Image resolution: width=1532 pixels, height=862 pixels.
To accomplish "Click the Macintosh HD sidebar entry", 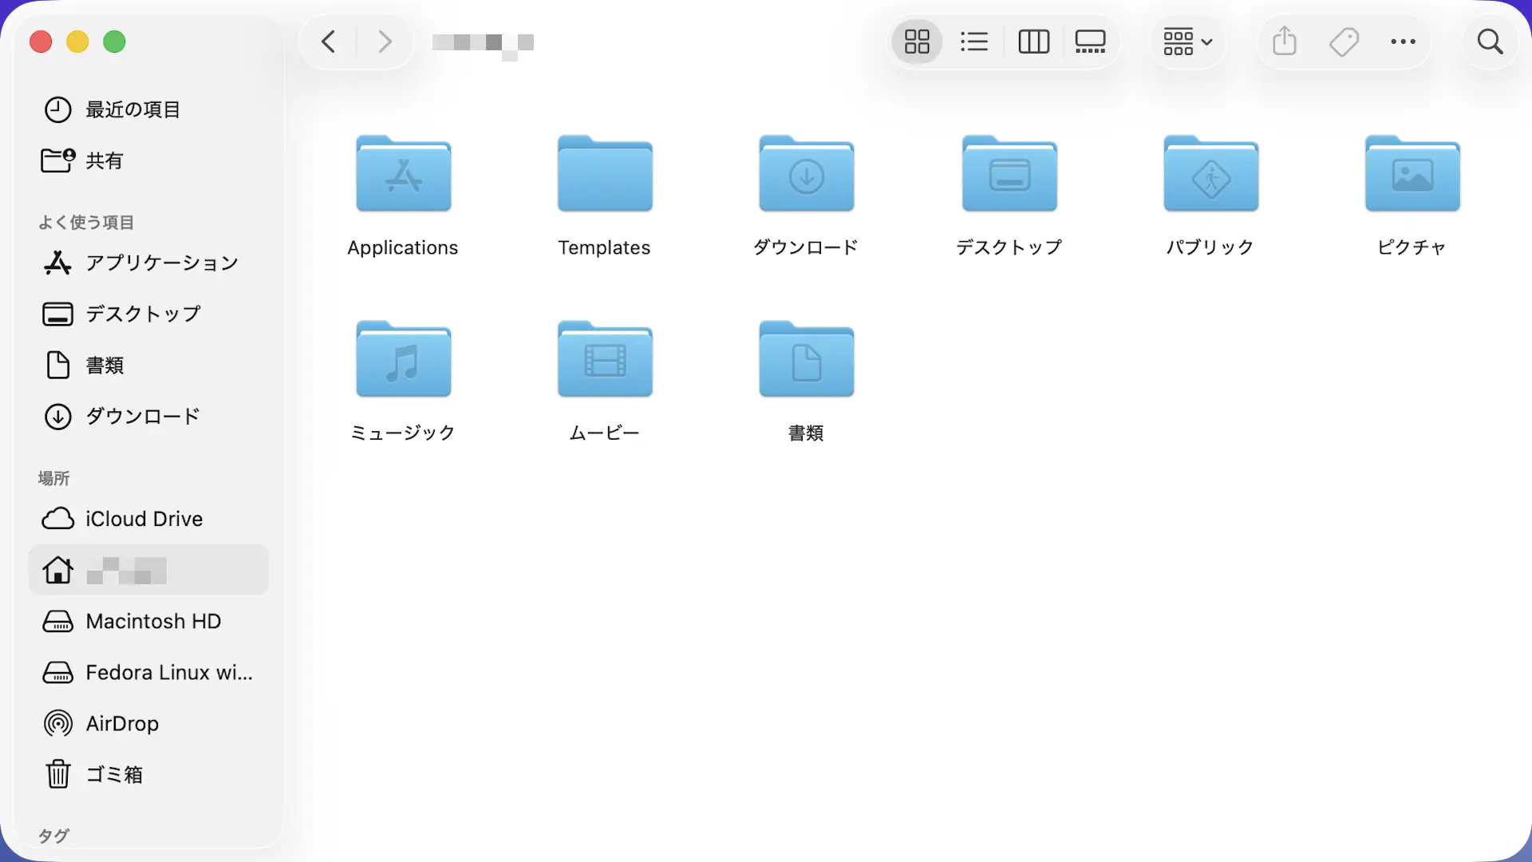I will tap(153, 621).
